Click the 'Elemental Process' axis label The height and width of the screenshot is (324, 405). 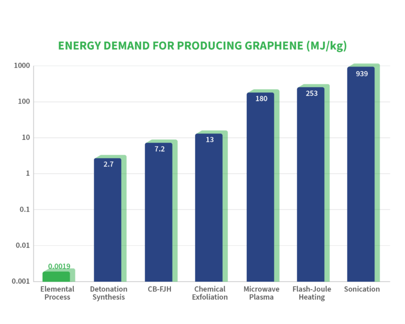point(57,293)
